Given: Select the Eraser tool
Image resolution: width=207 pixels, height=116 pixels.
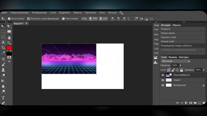Looking at the screenshot, I should coord(3,75).
